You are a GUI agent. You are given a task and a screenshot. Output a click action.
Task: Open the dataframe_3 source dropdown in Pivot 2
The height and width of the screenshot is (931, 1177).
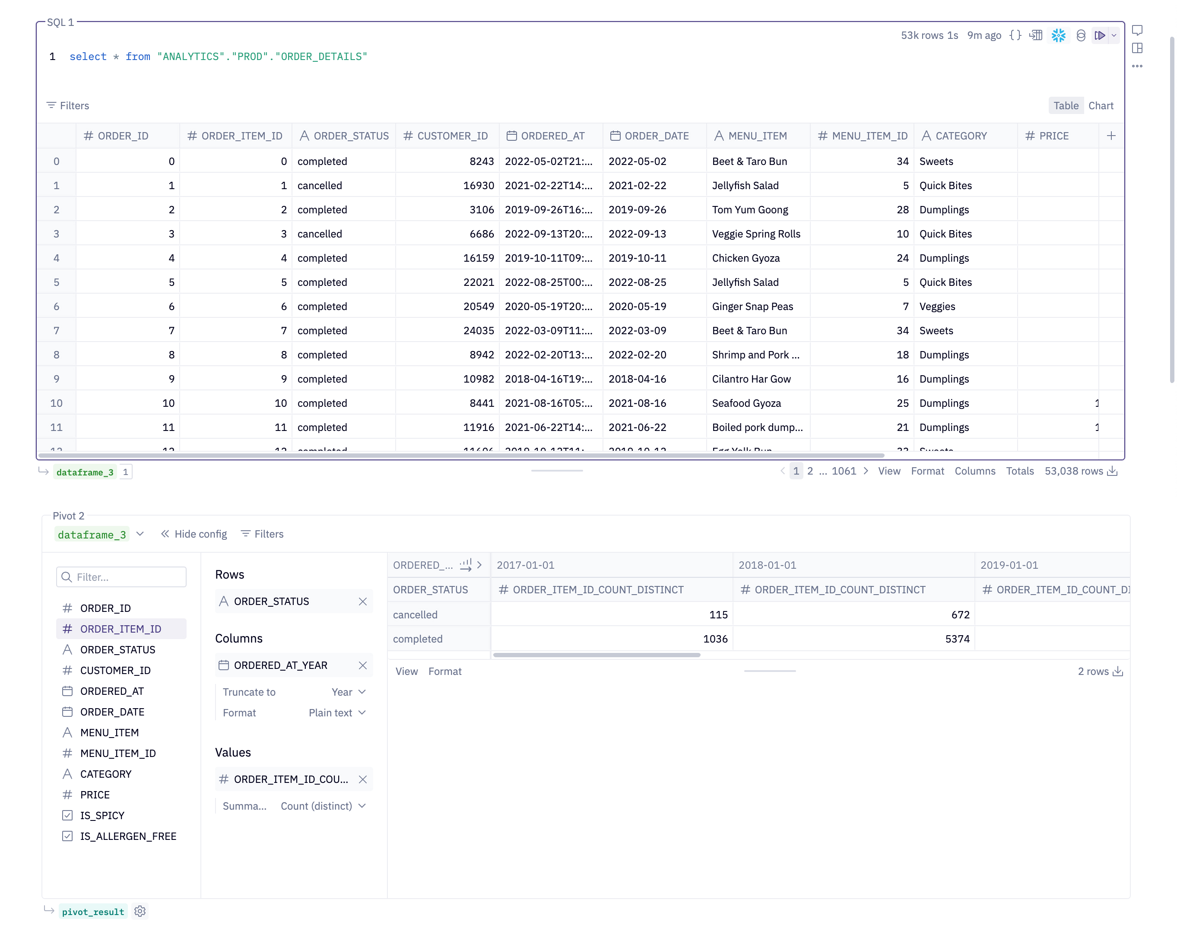click(140, 534)
